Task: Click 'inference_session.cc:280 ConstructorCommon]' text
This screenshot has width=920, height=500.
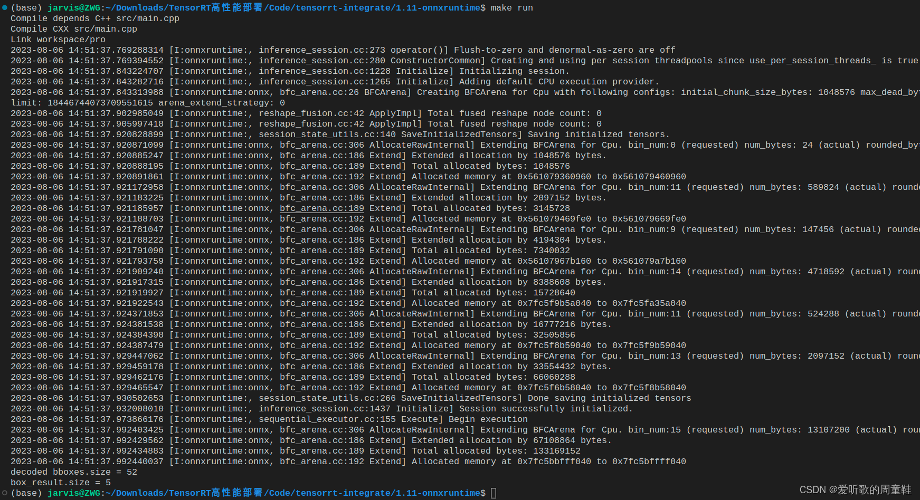Action: 372,61
